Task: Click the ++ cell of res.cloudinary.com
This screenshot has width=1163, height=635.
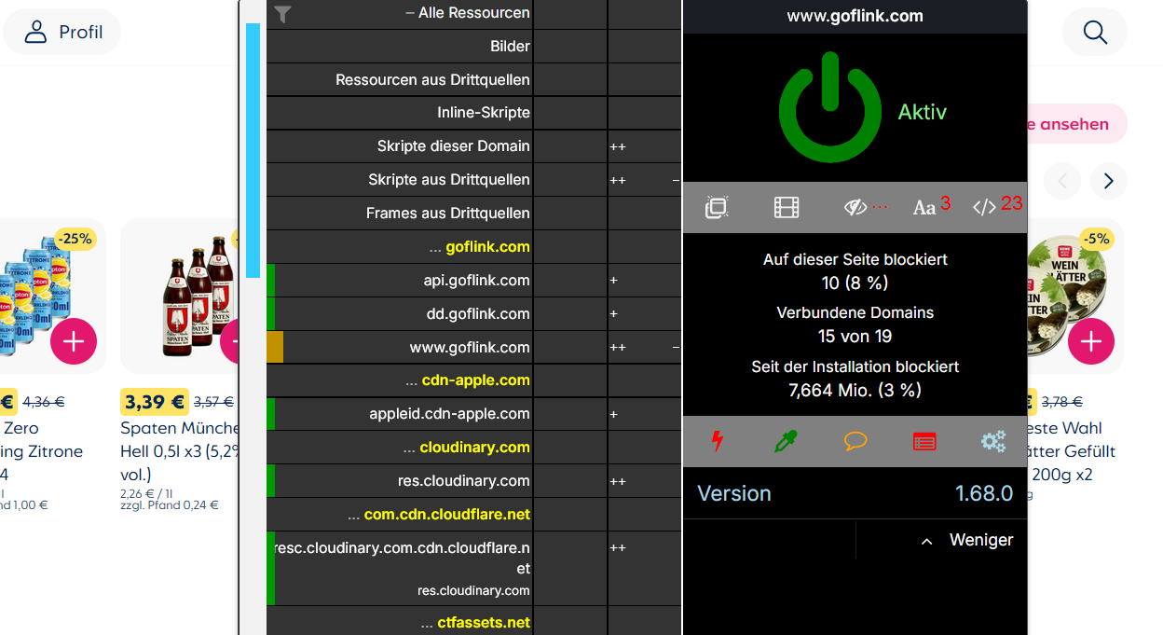Action: (644, 481)
